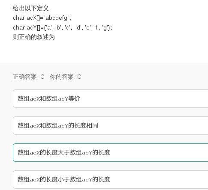This screenshot has height=190, width=208.
Task: Click the "给出以下定义:" heading line
Action: click(x=32, y=8)
